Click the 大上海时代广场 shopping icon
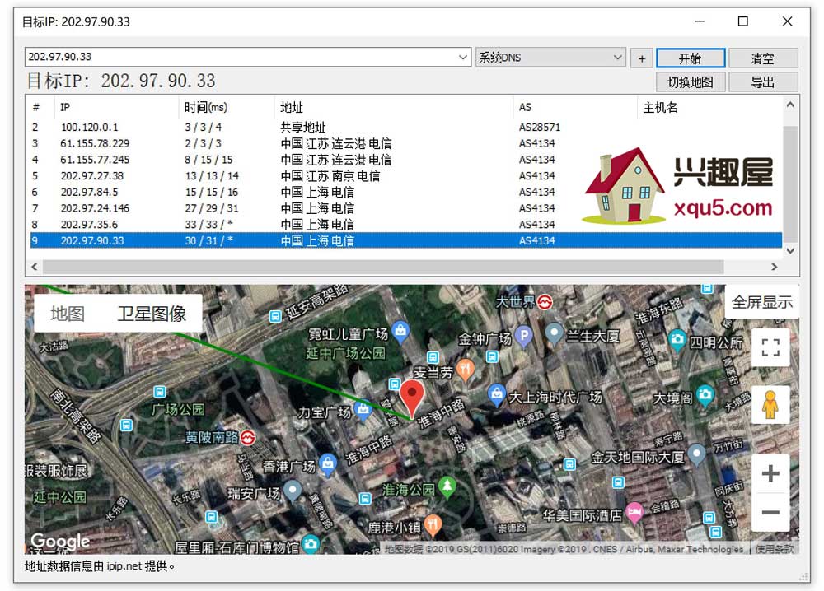 point(496,393)
